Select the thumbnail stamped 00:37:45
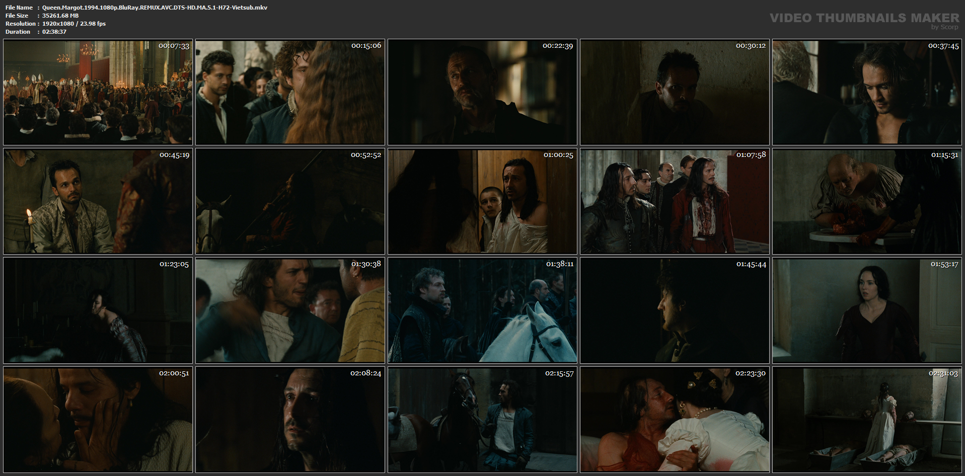Image resolution: width=965 pixels, height=476 pixels. pos(867,92)
